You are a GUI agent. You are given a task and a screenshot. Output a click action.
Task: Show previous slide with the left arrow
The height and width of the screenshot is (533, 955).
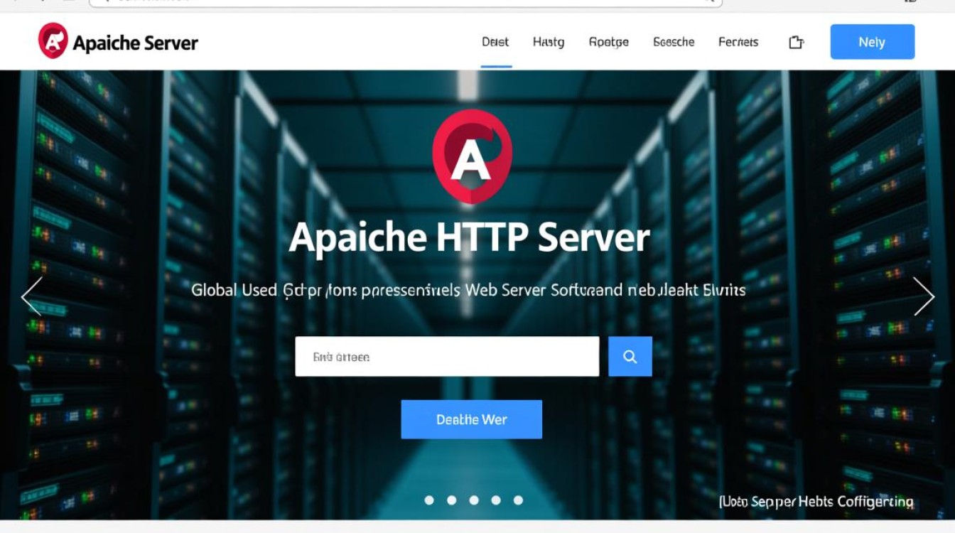(x=32, y=296)
